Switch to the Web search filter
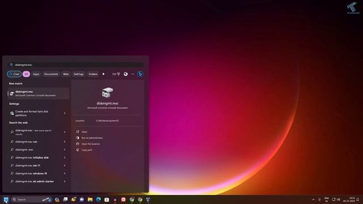This screenshot has height=204, width=363. (66, 74)
